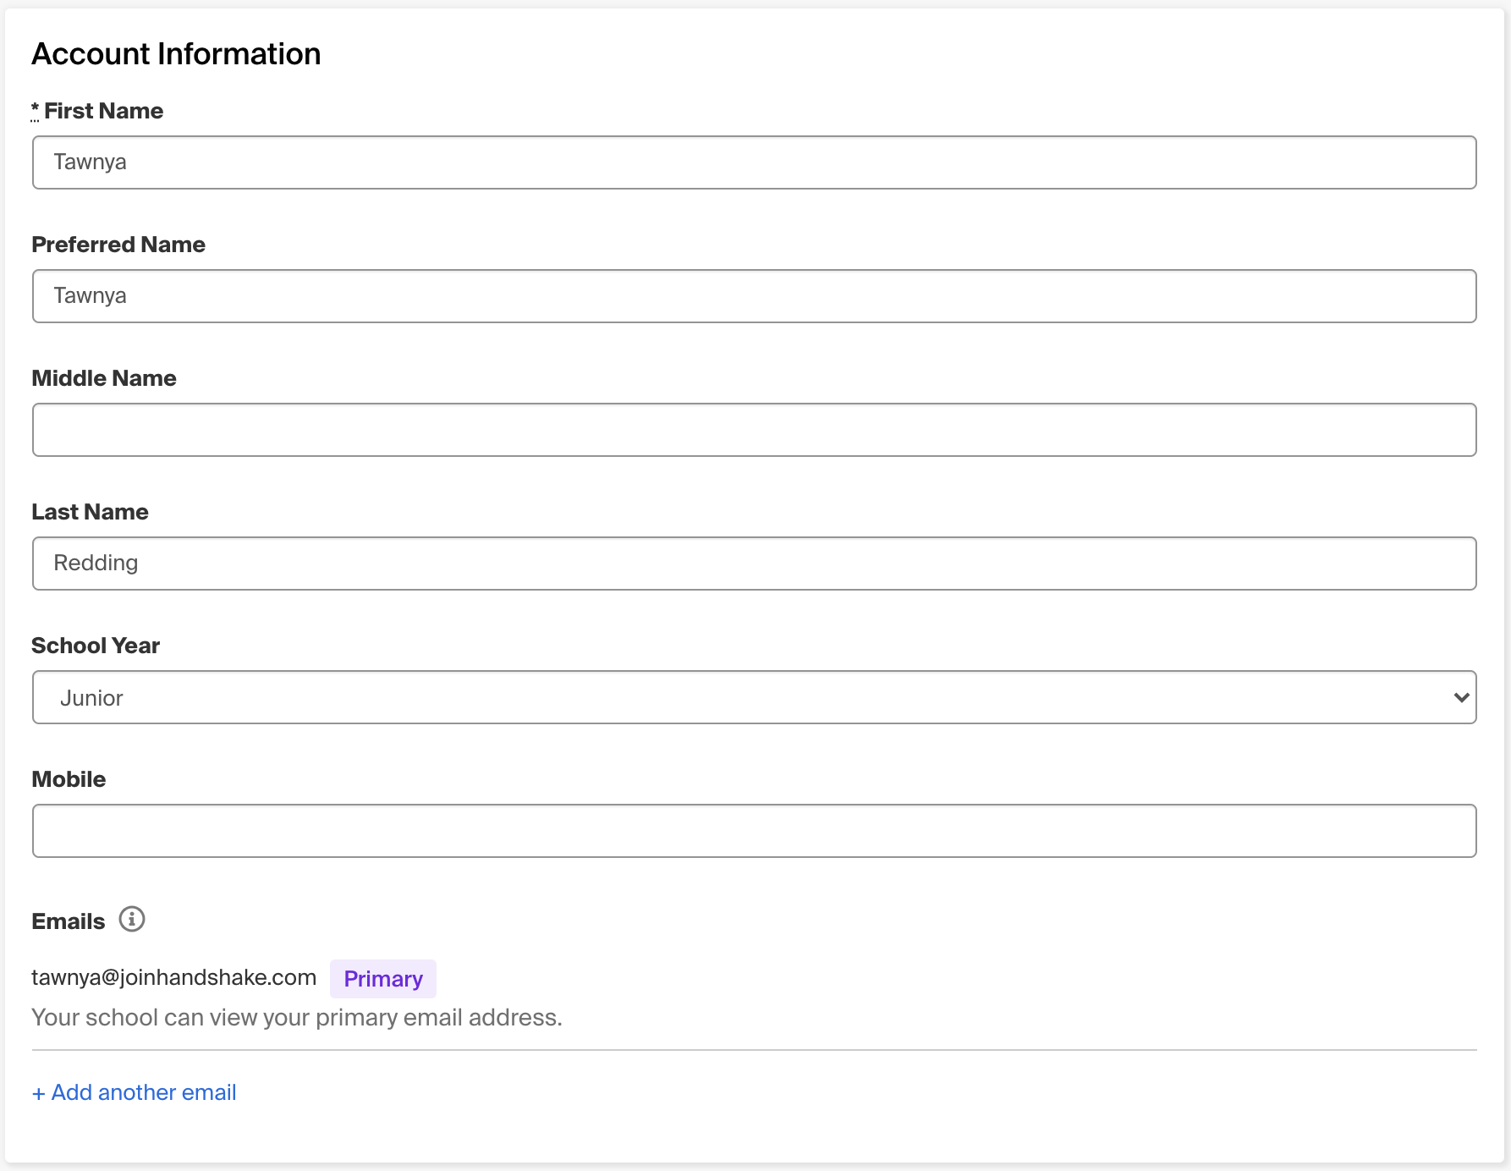Select the tawnya@joinhandshake.com email text
This screenshot has height=1171, width=1511.
[174, 977]
